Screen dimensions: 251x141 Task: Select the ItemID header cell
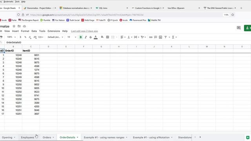pyautogui.click(x=31, y=51)
